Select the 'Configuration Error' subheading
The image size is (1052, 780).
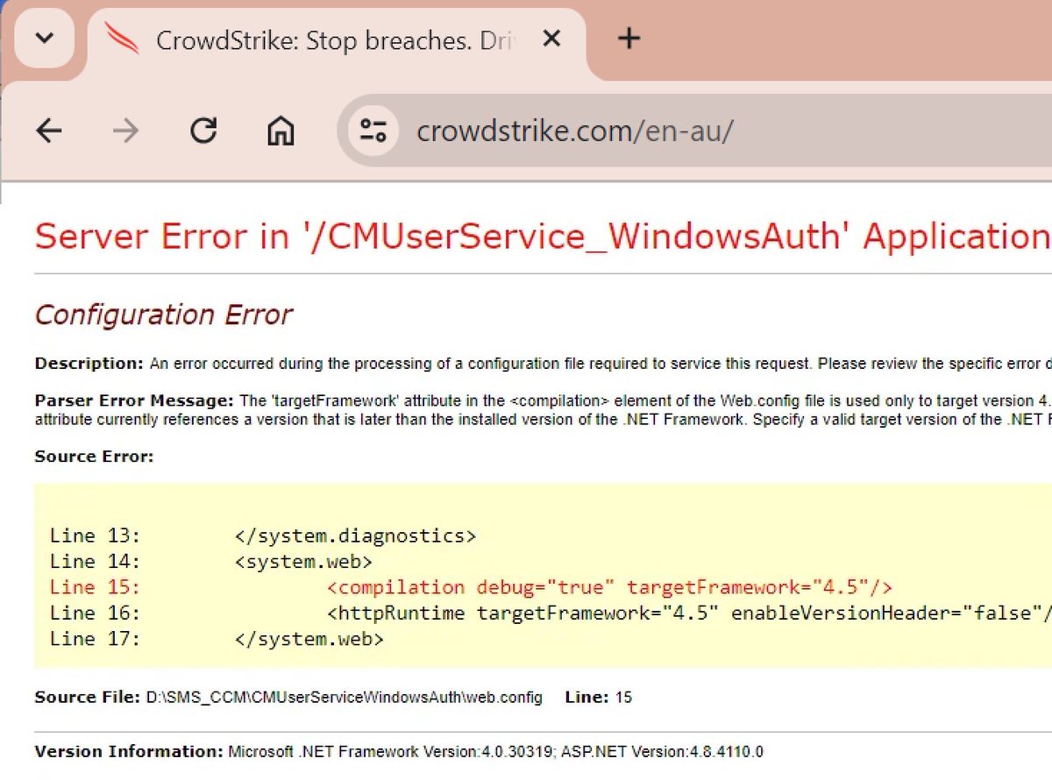point(164,314)
